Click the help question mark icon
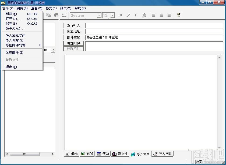 pyautogui.click(x=179, y=15)
